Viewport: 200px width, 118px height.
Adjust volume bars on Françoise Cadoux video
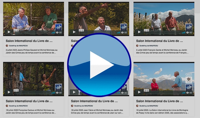click(x=53, y=93)
